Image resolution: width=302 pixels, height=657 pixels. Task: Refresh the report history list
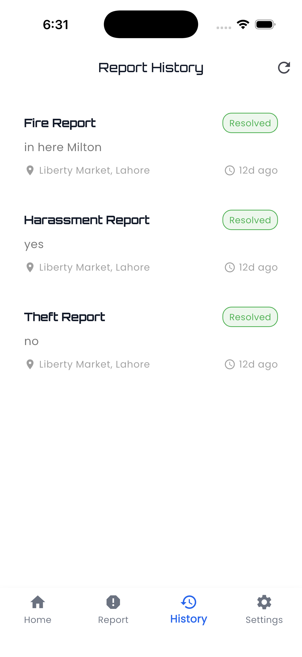(x=284, y=68)
